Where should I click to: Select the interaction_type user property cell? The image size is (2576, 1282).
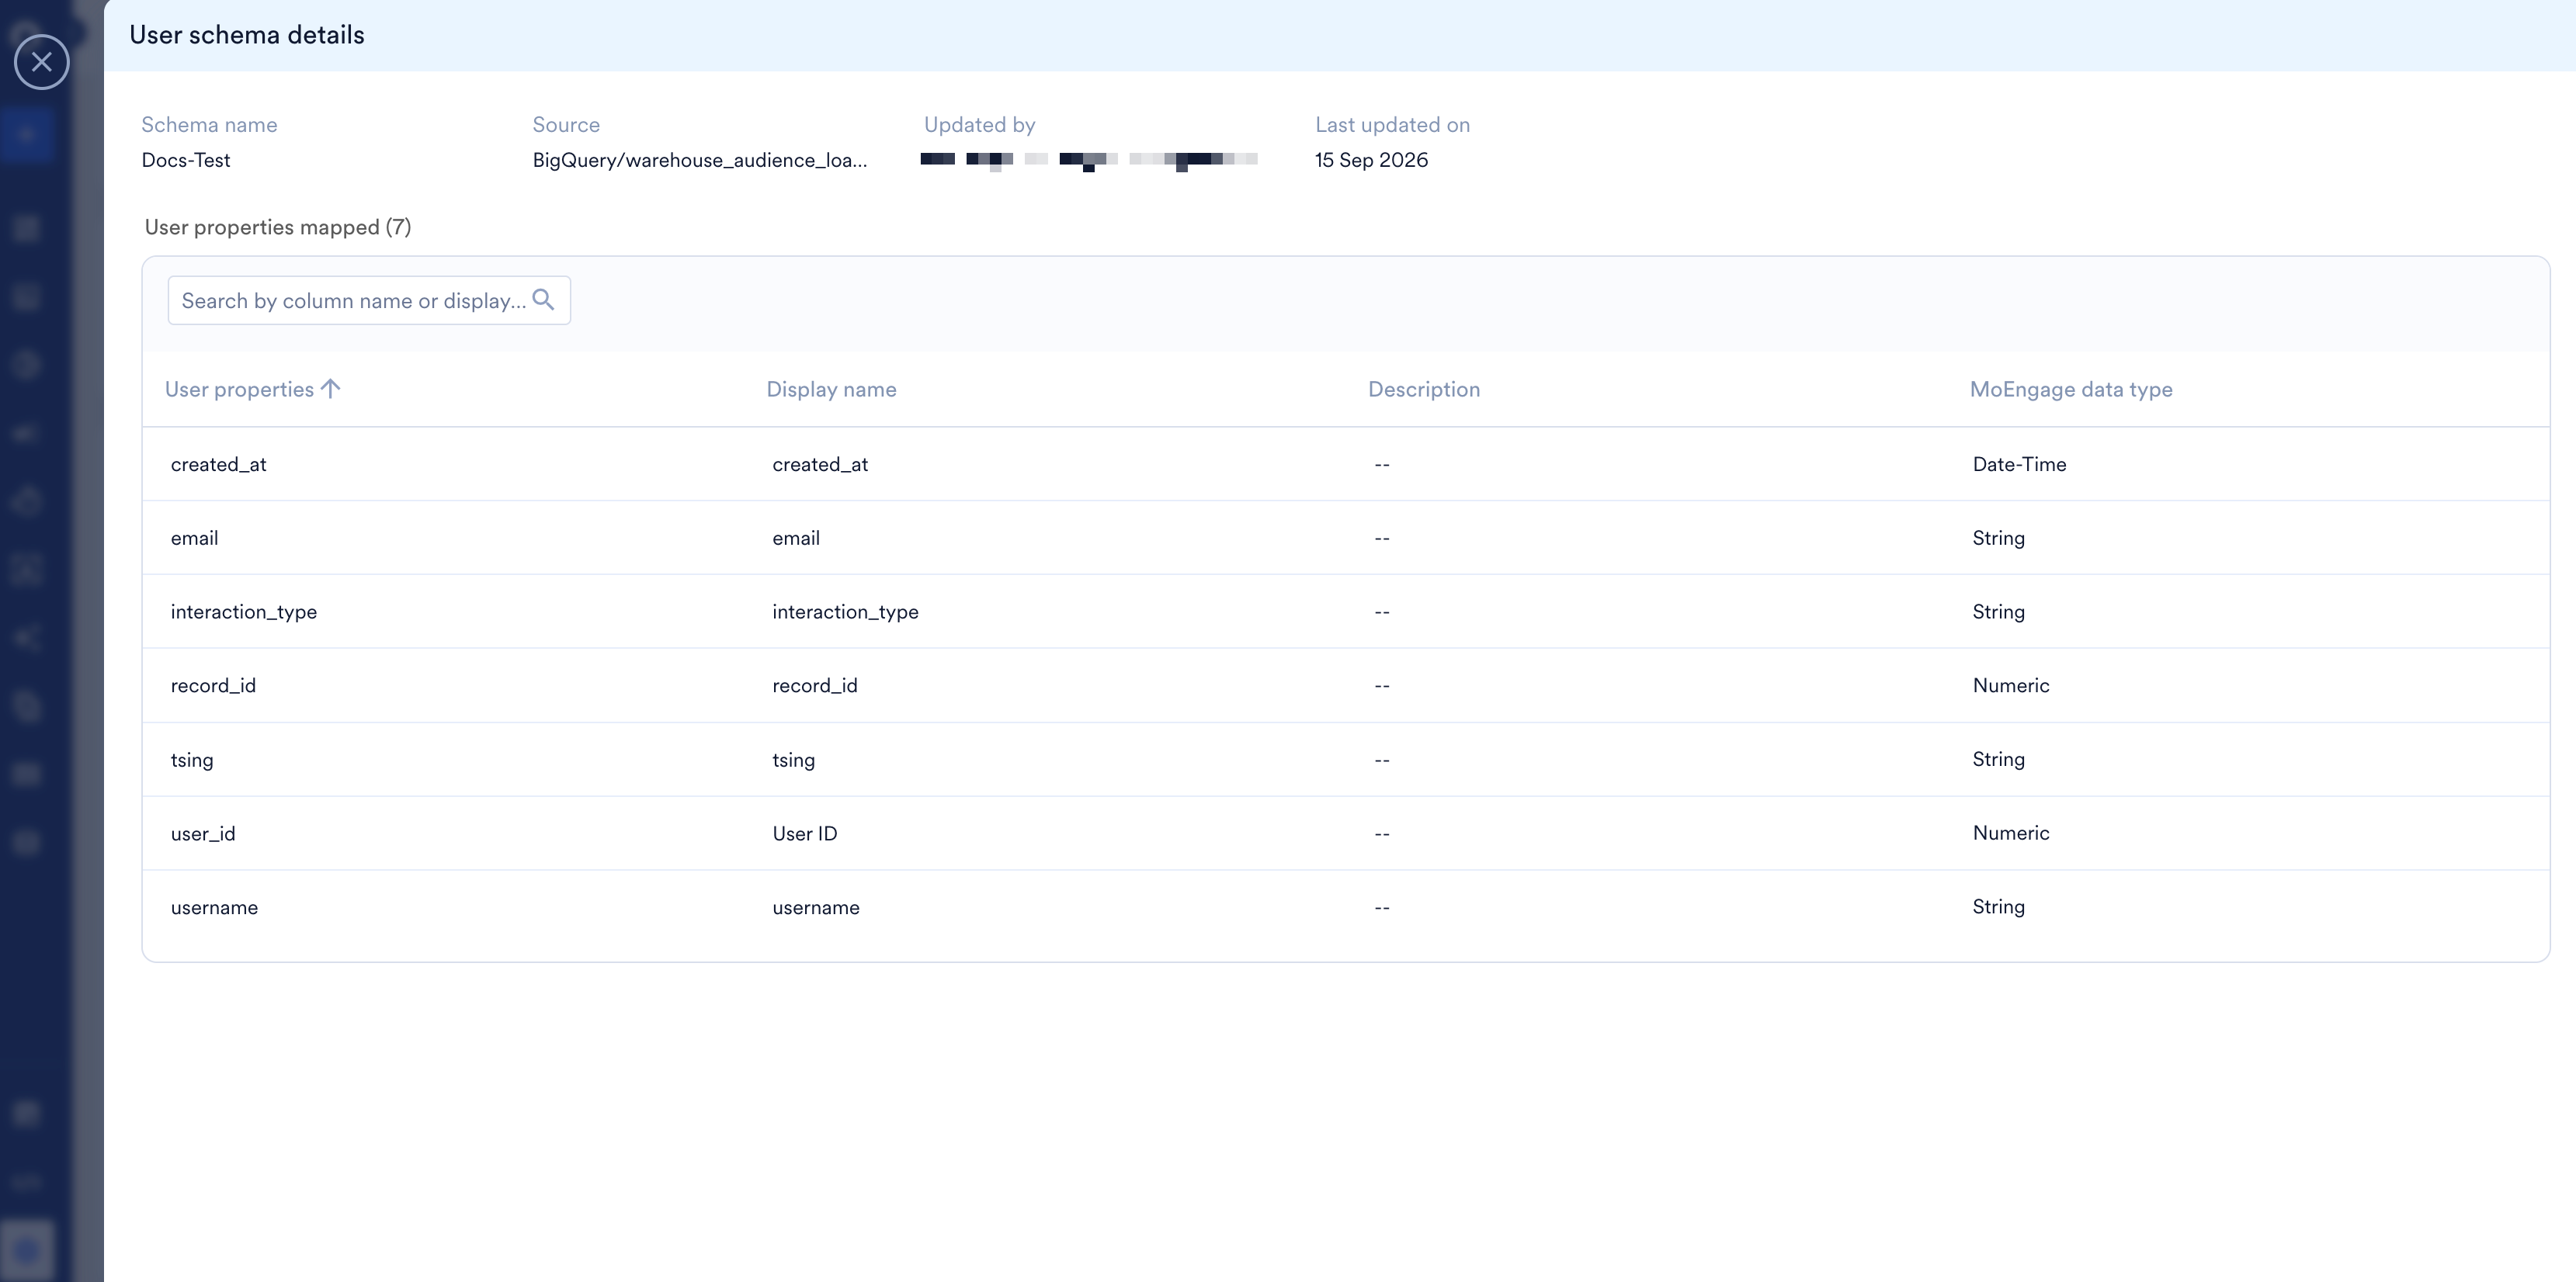tap(243, 612)
